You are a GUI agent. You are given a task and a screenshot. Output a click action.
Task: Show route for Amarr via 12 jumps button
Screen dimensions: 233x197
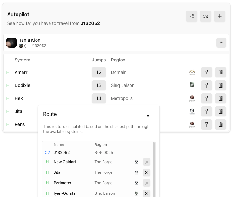coord(99,72)
